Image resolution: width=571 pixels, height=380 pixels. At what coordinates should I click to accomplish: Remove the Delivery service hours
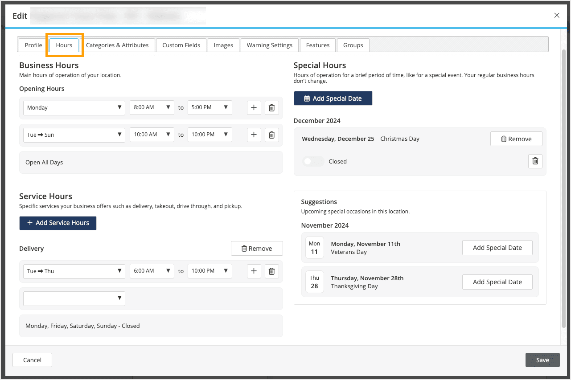(x=257, y=249)
